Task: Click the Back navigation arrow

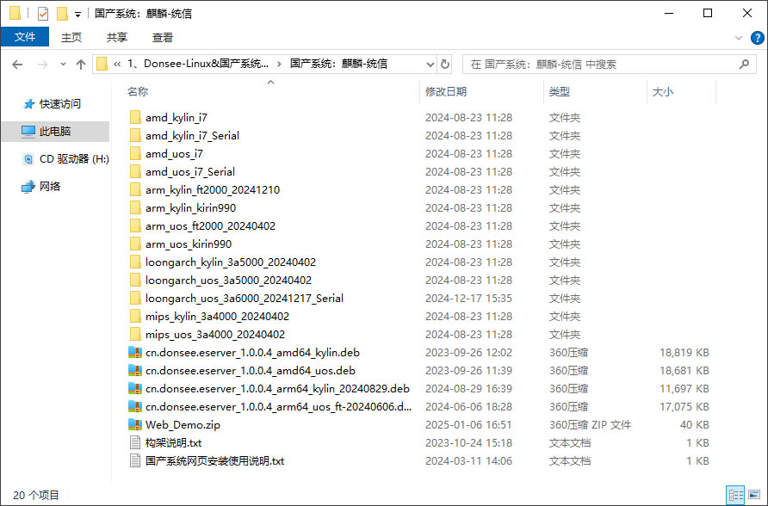Action: (x=17, y=64)
